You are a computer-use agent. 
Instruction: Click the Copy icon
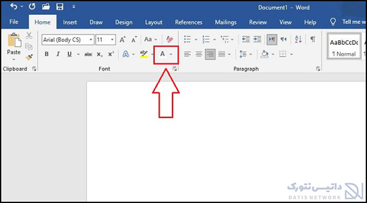(x=29, y=47)
